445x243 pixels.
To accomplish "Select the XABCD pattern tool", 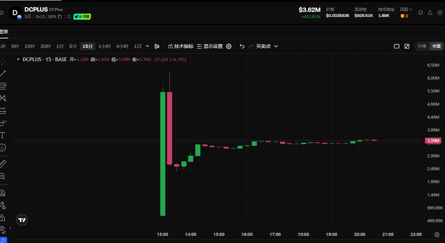I will click(x=3, y=98).
